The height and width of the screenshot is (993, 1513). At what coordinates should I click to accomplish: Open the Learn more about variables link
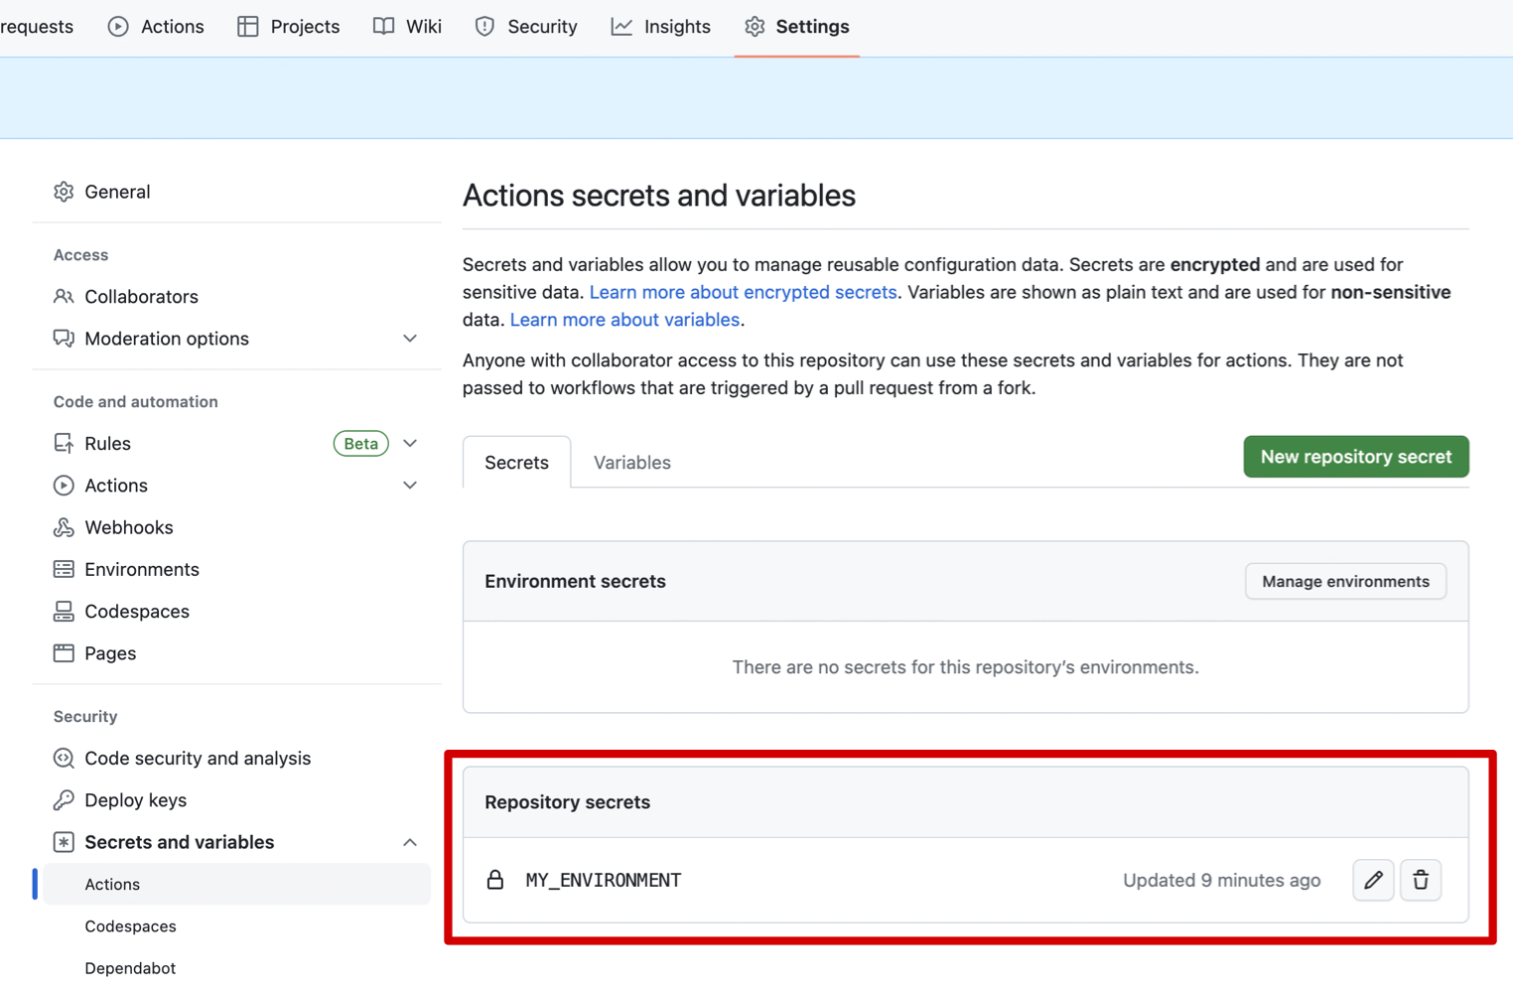click(x=624, y=320)
